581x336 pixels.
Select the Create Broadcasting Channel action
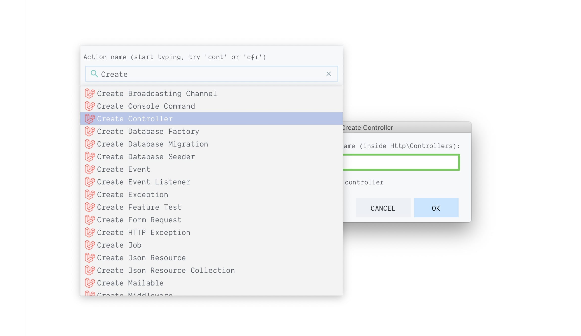(x=157, y=93)
